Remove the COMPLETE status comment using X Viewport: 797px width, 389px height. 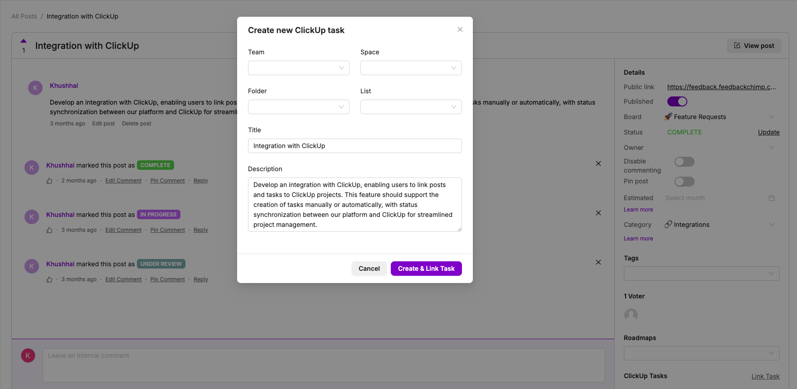(x=598, y=163)
